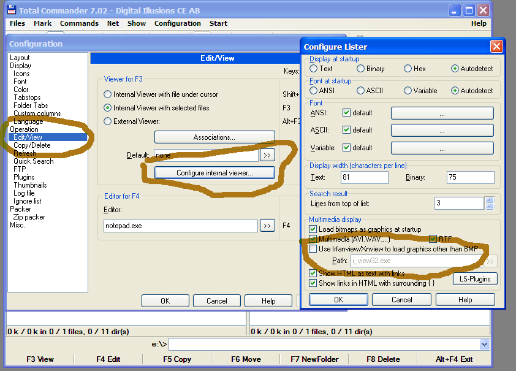Click browse arrows beside i_view32.exe path
516x371 pixels.
pyautogui.click(x=490, y=261)
